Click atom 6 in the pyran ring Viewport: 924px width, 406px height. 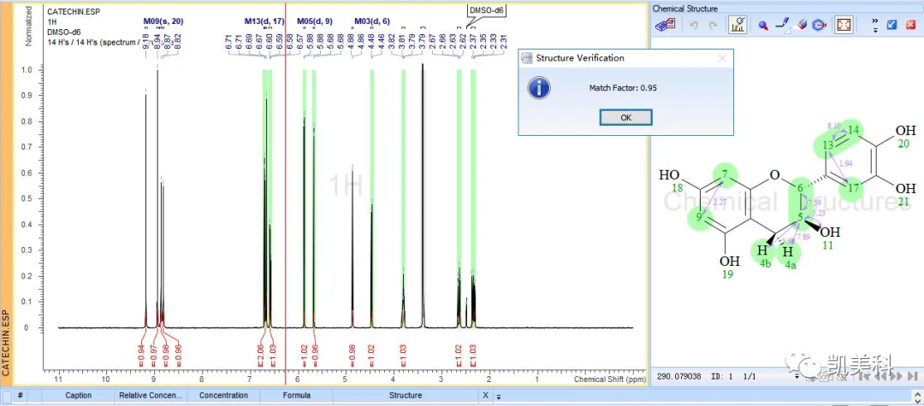(x=800, y=188)
